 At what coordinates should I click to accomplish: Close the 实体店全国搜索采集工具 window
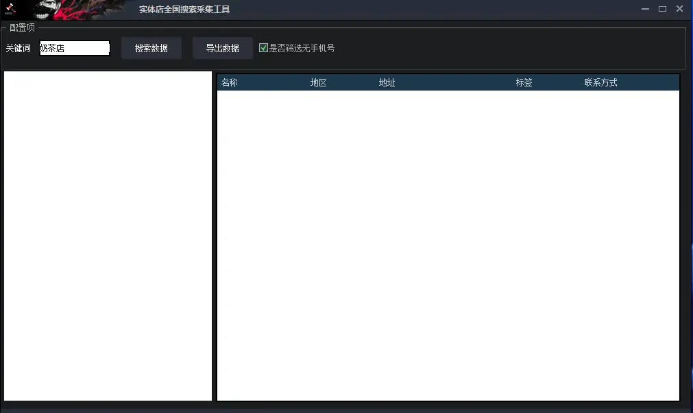pos(679,9)
